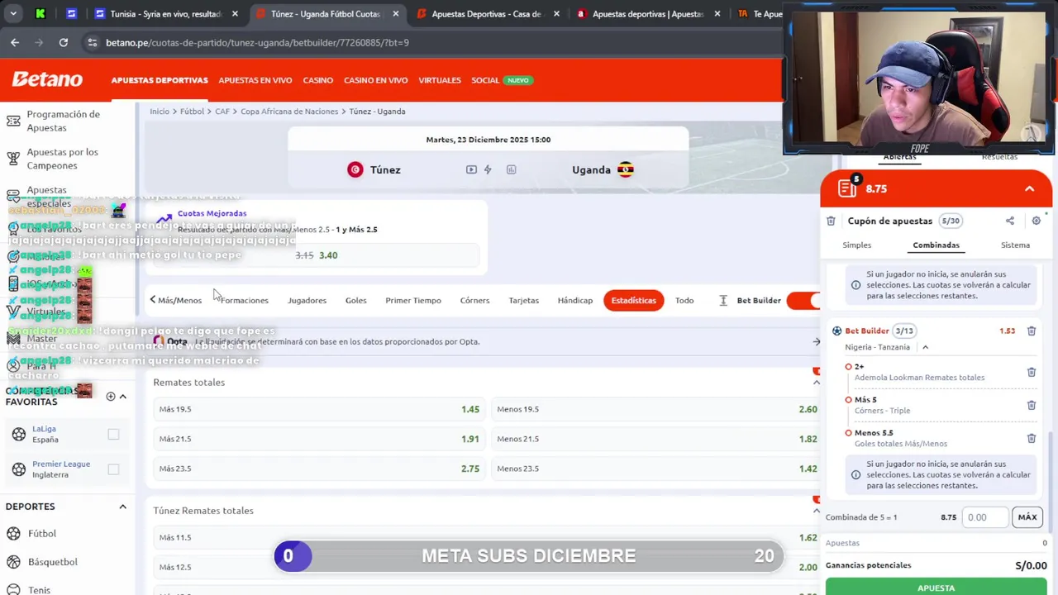
Task: Open the Opta info arrow
Action: tap(817, 341)
